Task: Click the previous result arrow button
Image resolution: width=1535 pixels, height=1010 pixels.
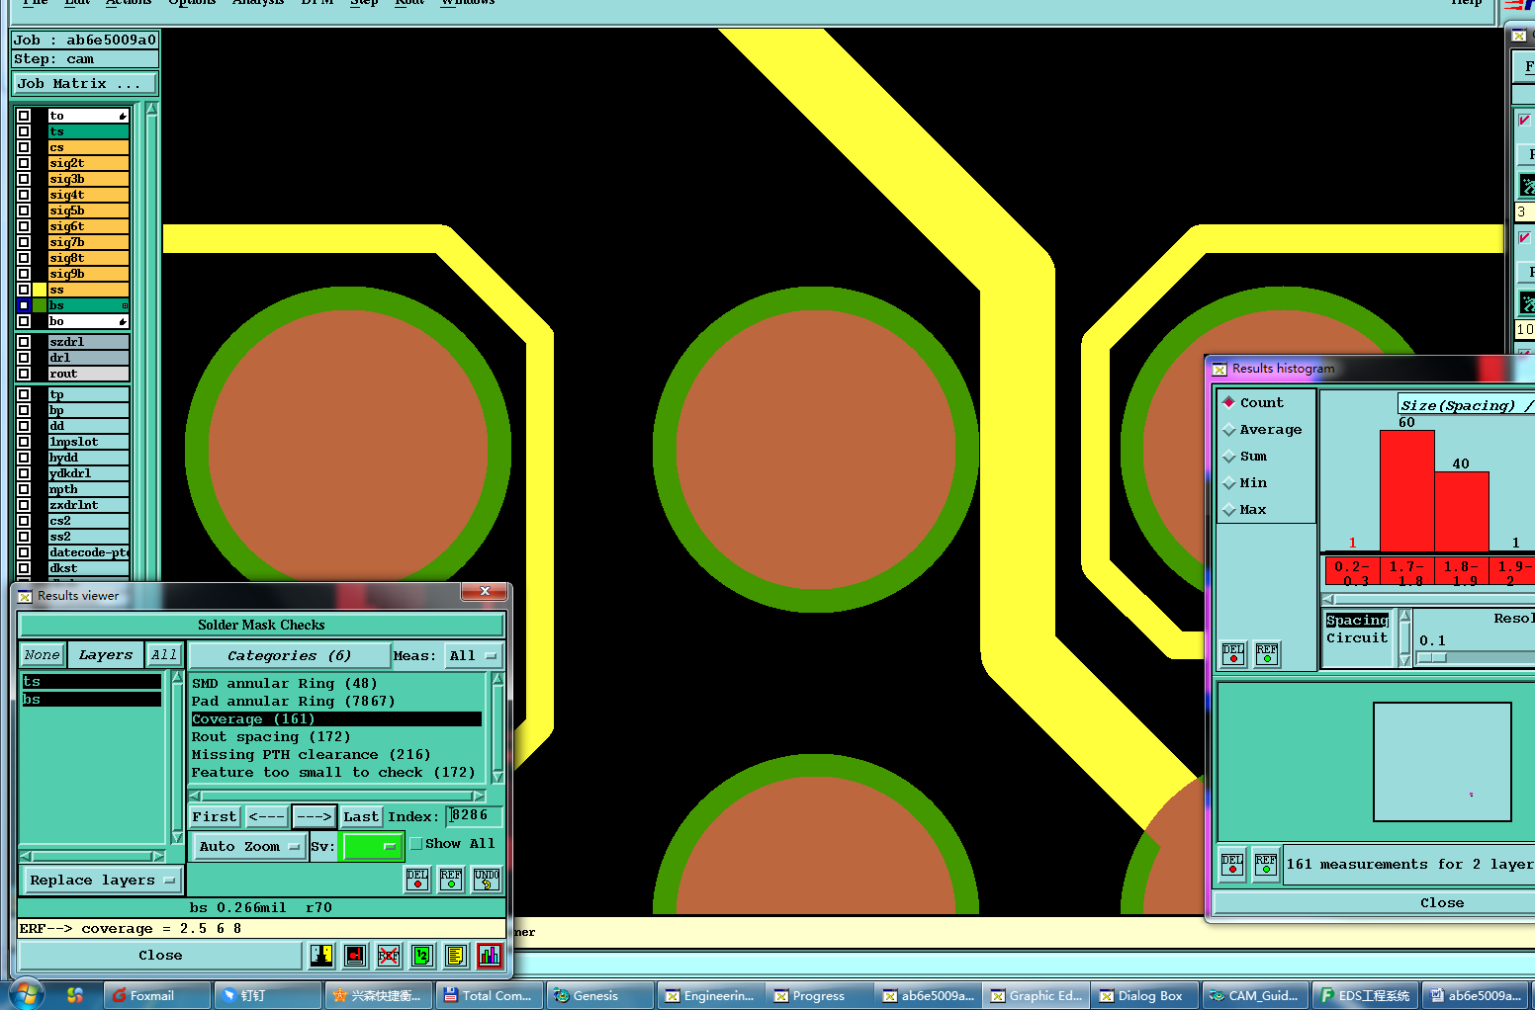Action: 266,816
